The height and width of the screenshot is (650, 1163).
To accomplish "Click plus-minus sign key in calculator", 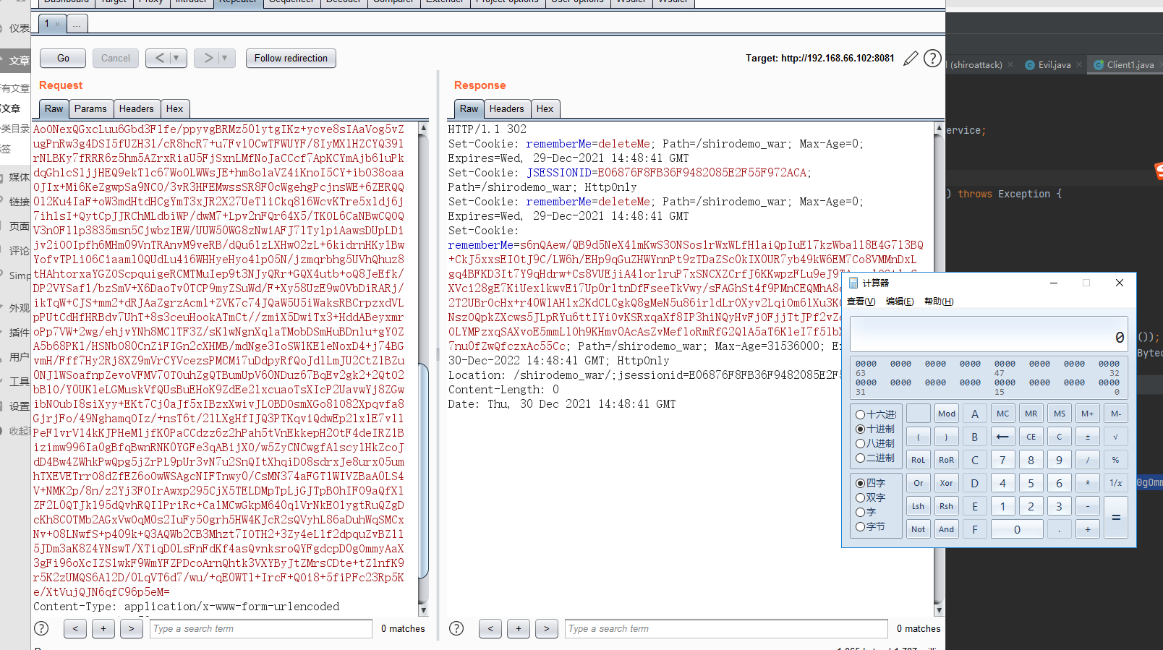I will tap(1087, 437).
